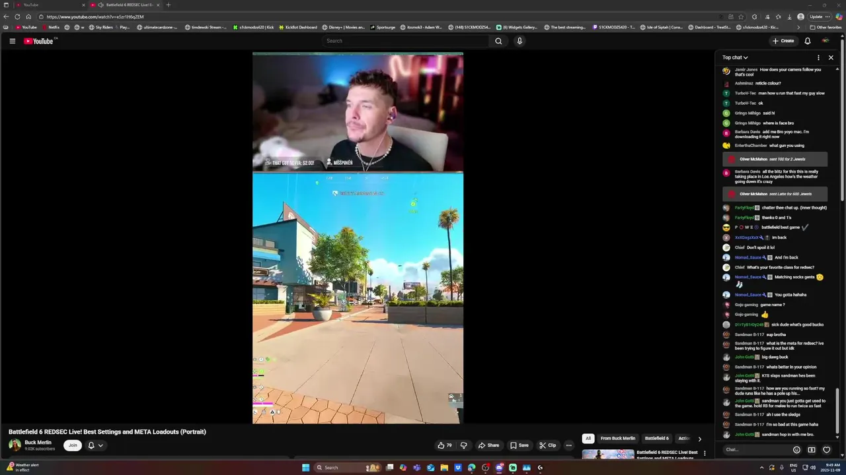Open the Netflix bookmark
The height and width of the screenshot is (475, 846).
51,27
